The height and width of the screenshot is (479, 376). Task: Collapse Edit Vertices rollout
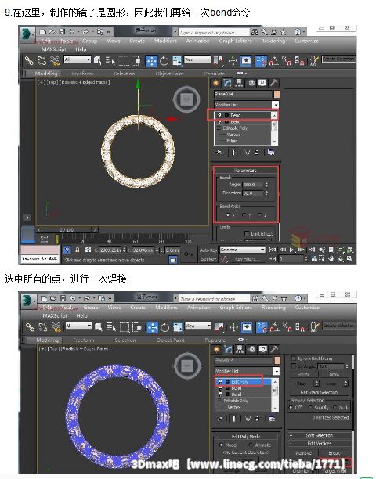click(320, 443)
